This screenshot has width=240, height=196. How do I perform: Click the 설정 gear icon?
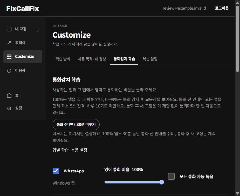coord(9,108)
